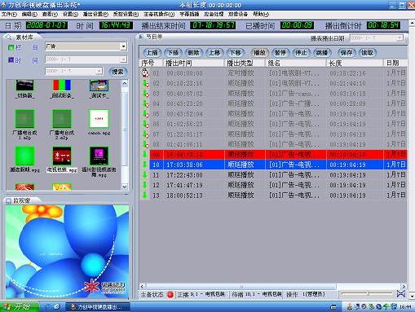Open the 栏目 category dropdown
This screenshot has height=312, width=415.
[124, 46]
